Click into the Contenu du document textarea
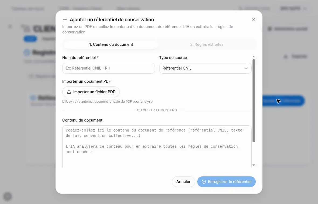This screenshot has width=318, height=204. tap(157, 146)
